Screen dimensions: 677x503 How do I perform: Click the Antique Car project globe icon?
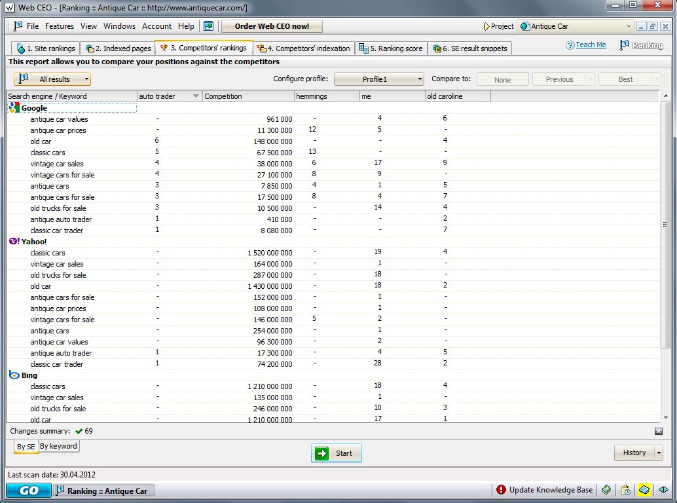point(525,26)
